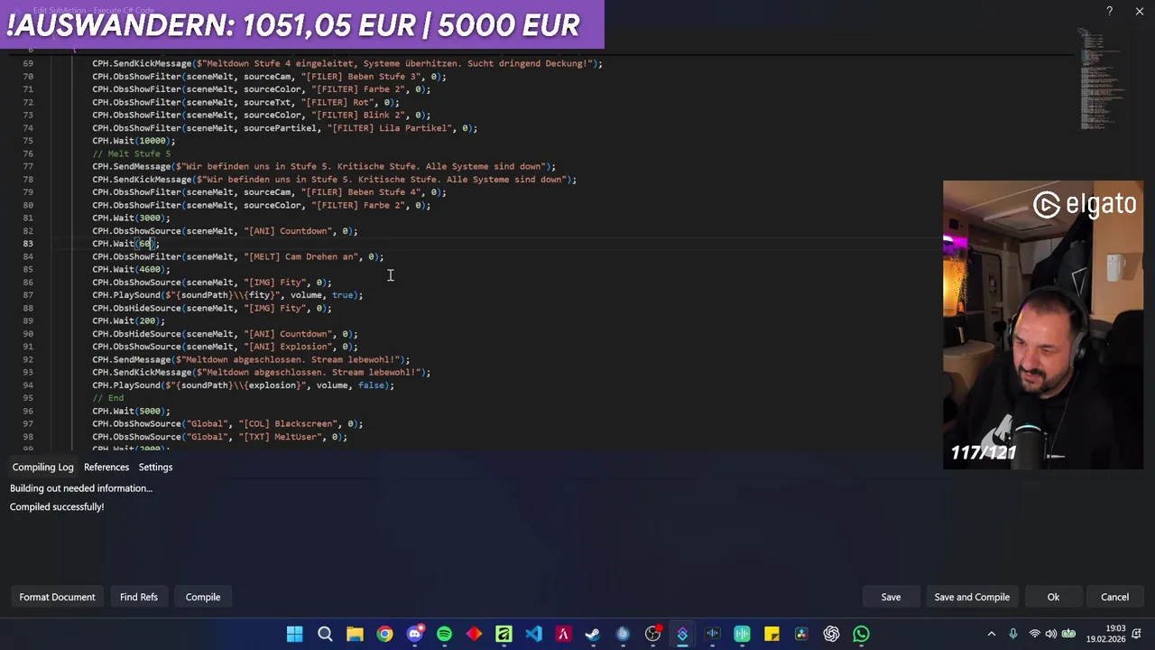Click 'Compiled successfully!' log message
The height and width of the screenshot is (650, 1155).
coord(57,506)
